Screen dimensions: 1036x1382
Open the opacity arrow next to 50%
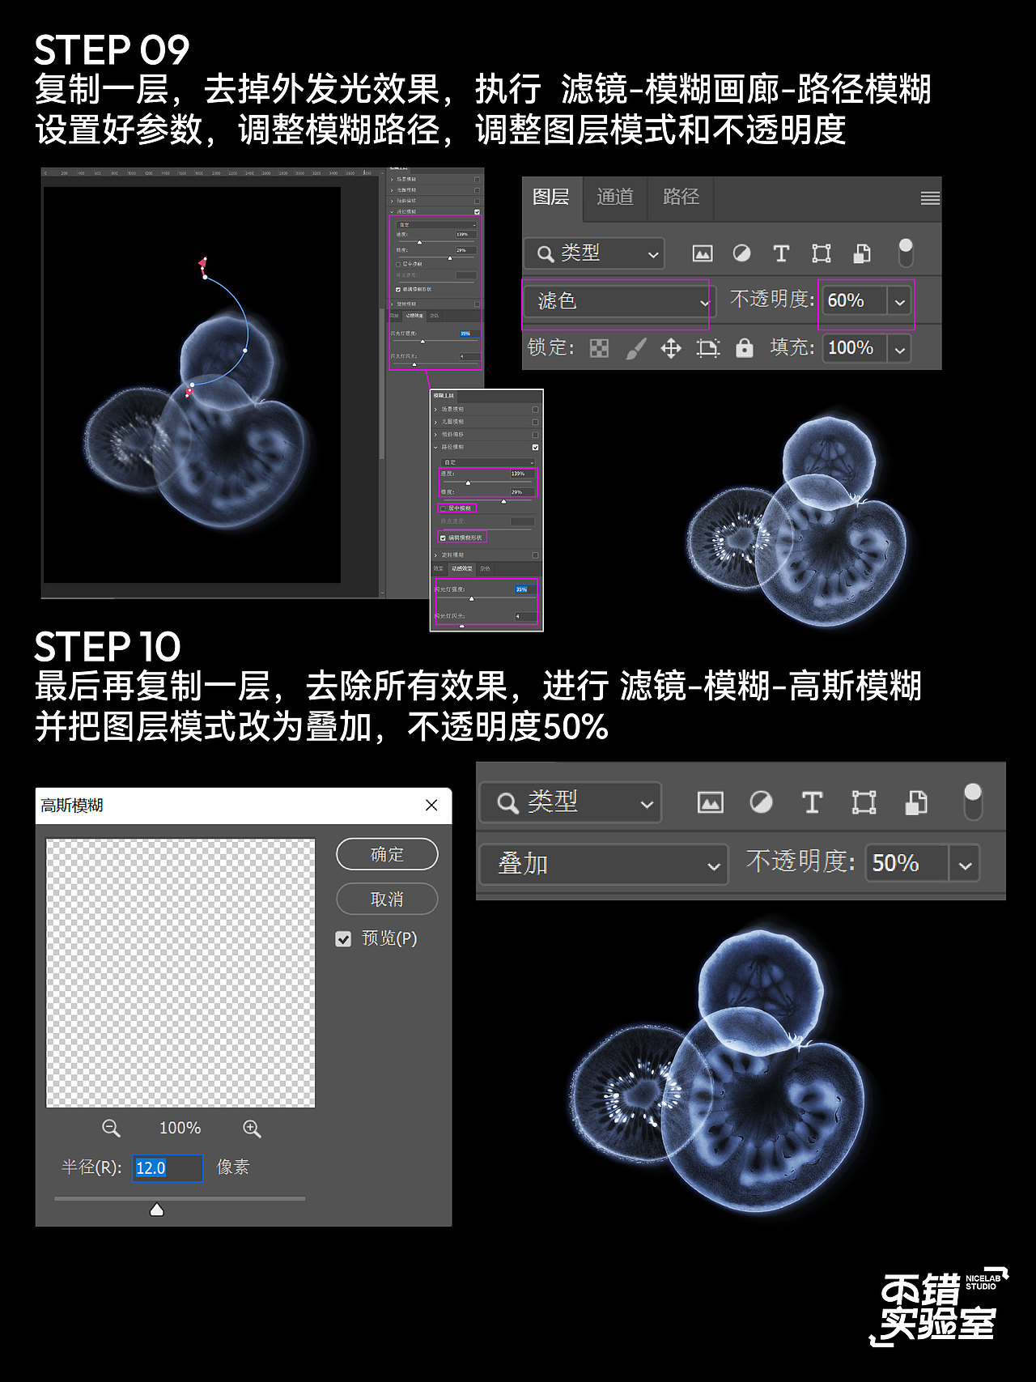click(x=965, y=864)
